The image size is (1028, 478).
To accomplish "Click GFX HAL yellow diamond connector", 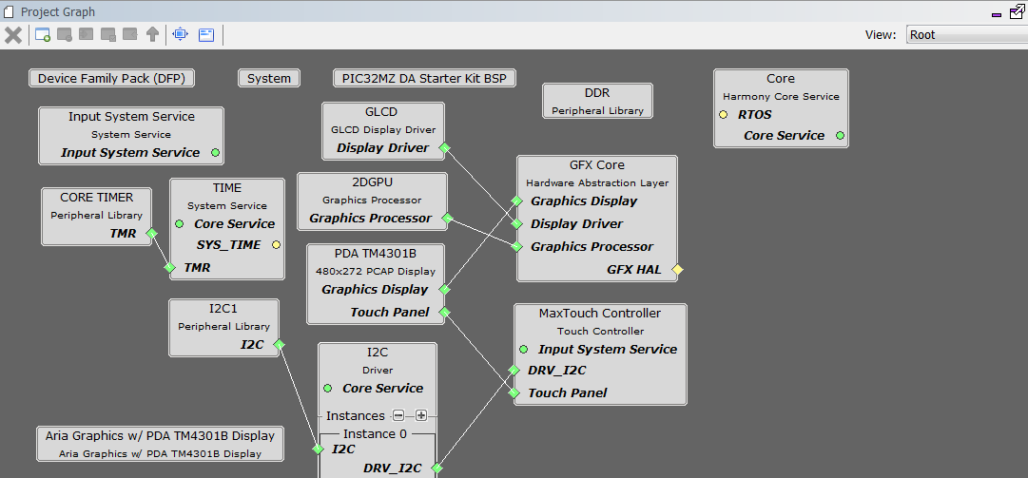I will coord(677,269).
